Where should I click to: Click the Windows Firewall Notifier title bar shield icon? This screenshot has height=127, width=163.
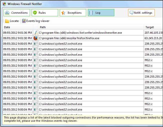(4, 4)
